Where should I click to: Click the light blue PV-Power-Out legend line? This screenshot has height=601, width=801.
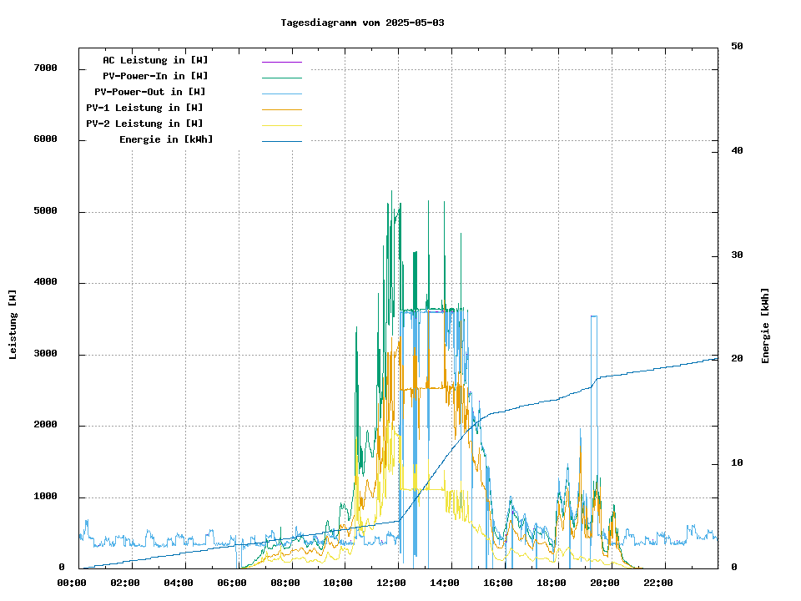[281, 93]
